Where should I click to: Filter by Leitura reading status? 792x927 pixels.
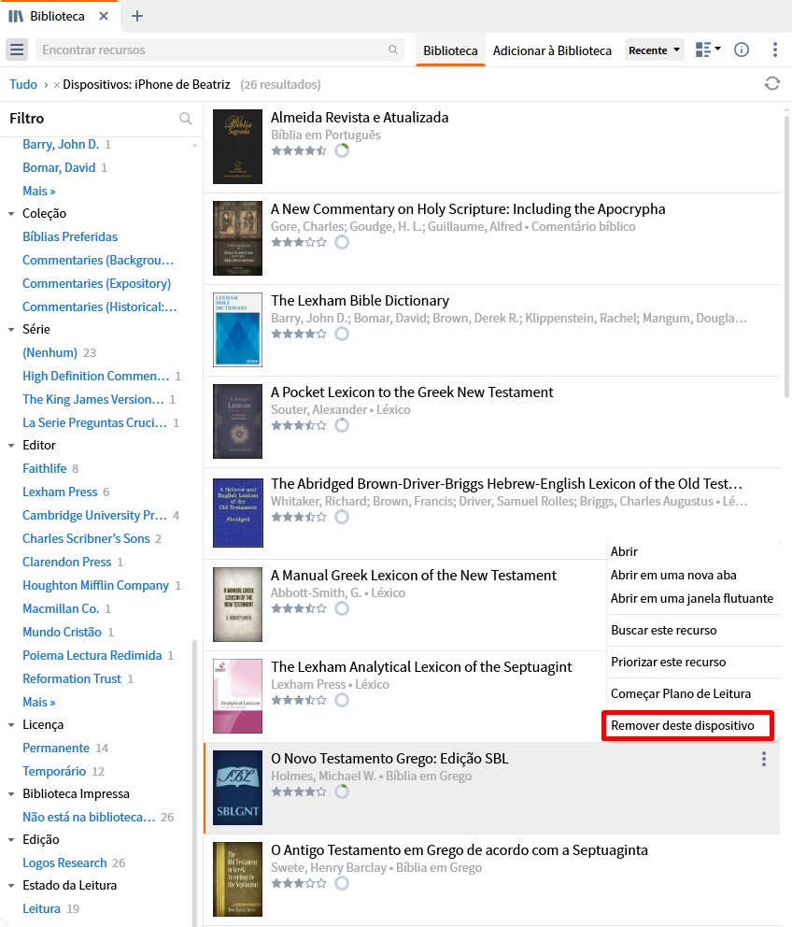point(41,908)
